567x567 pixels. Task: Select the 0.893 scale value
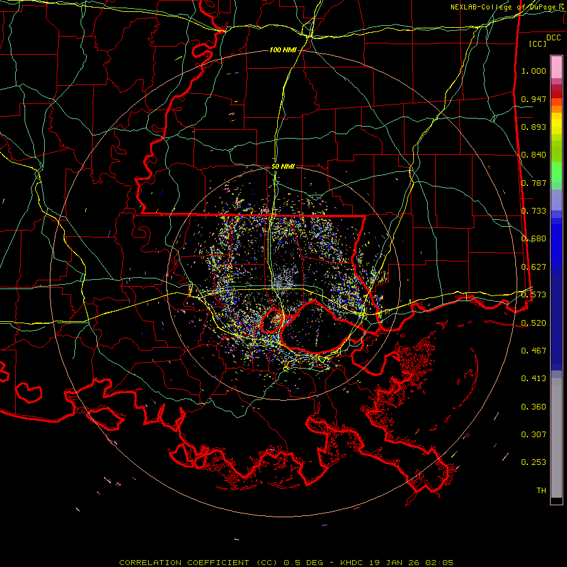[534, 127]
